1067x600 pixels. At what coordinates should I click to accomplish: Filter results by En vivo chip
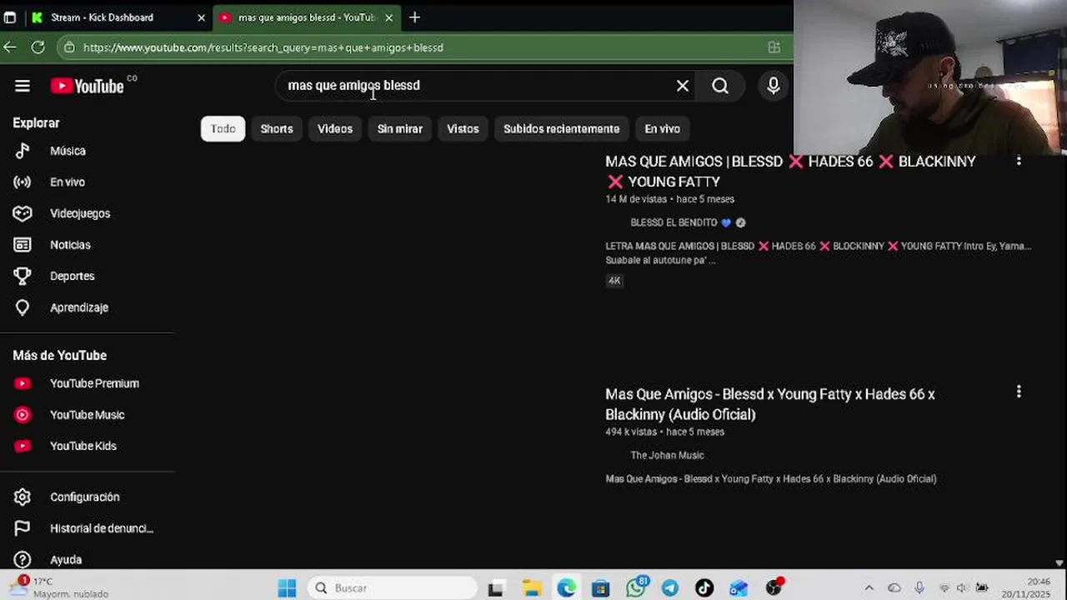click(x=663, y=129)
